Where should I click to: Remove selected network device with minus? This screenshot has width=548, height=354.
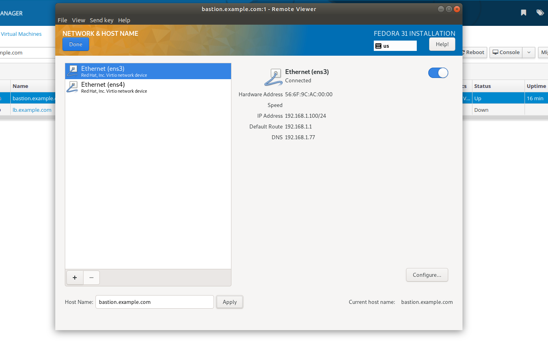point(91,278)
